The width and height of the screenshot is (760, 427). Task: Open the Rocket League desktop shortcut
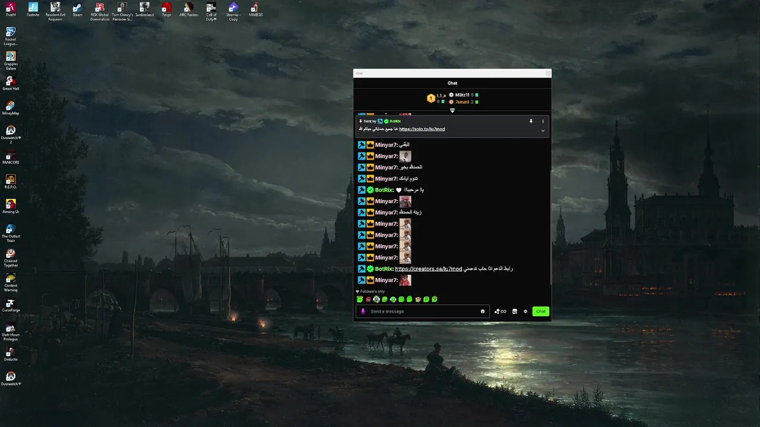point(11,36)
